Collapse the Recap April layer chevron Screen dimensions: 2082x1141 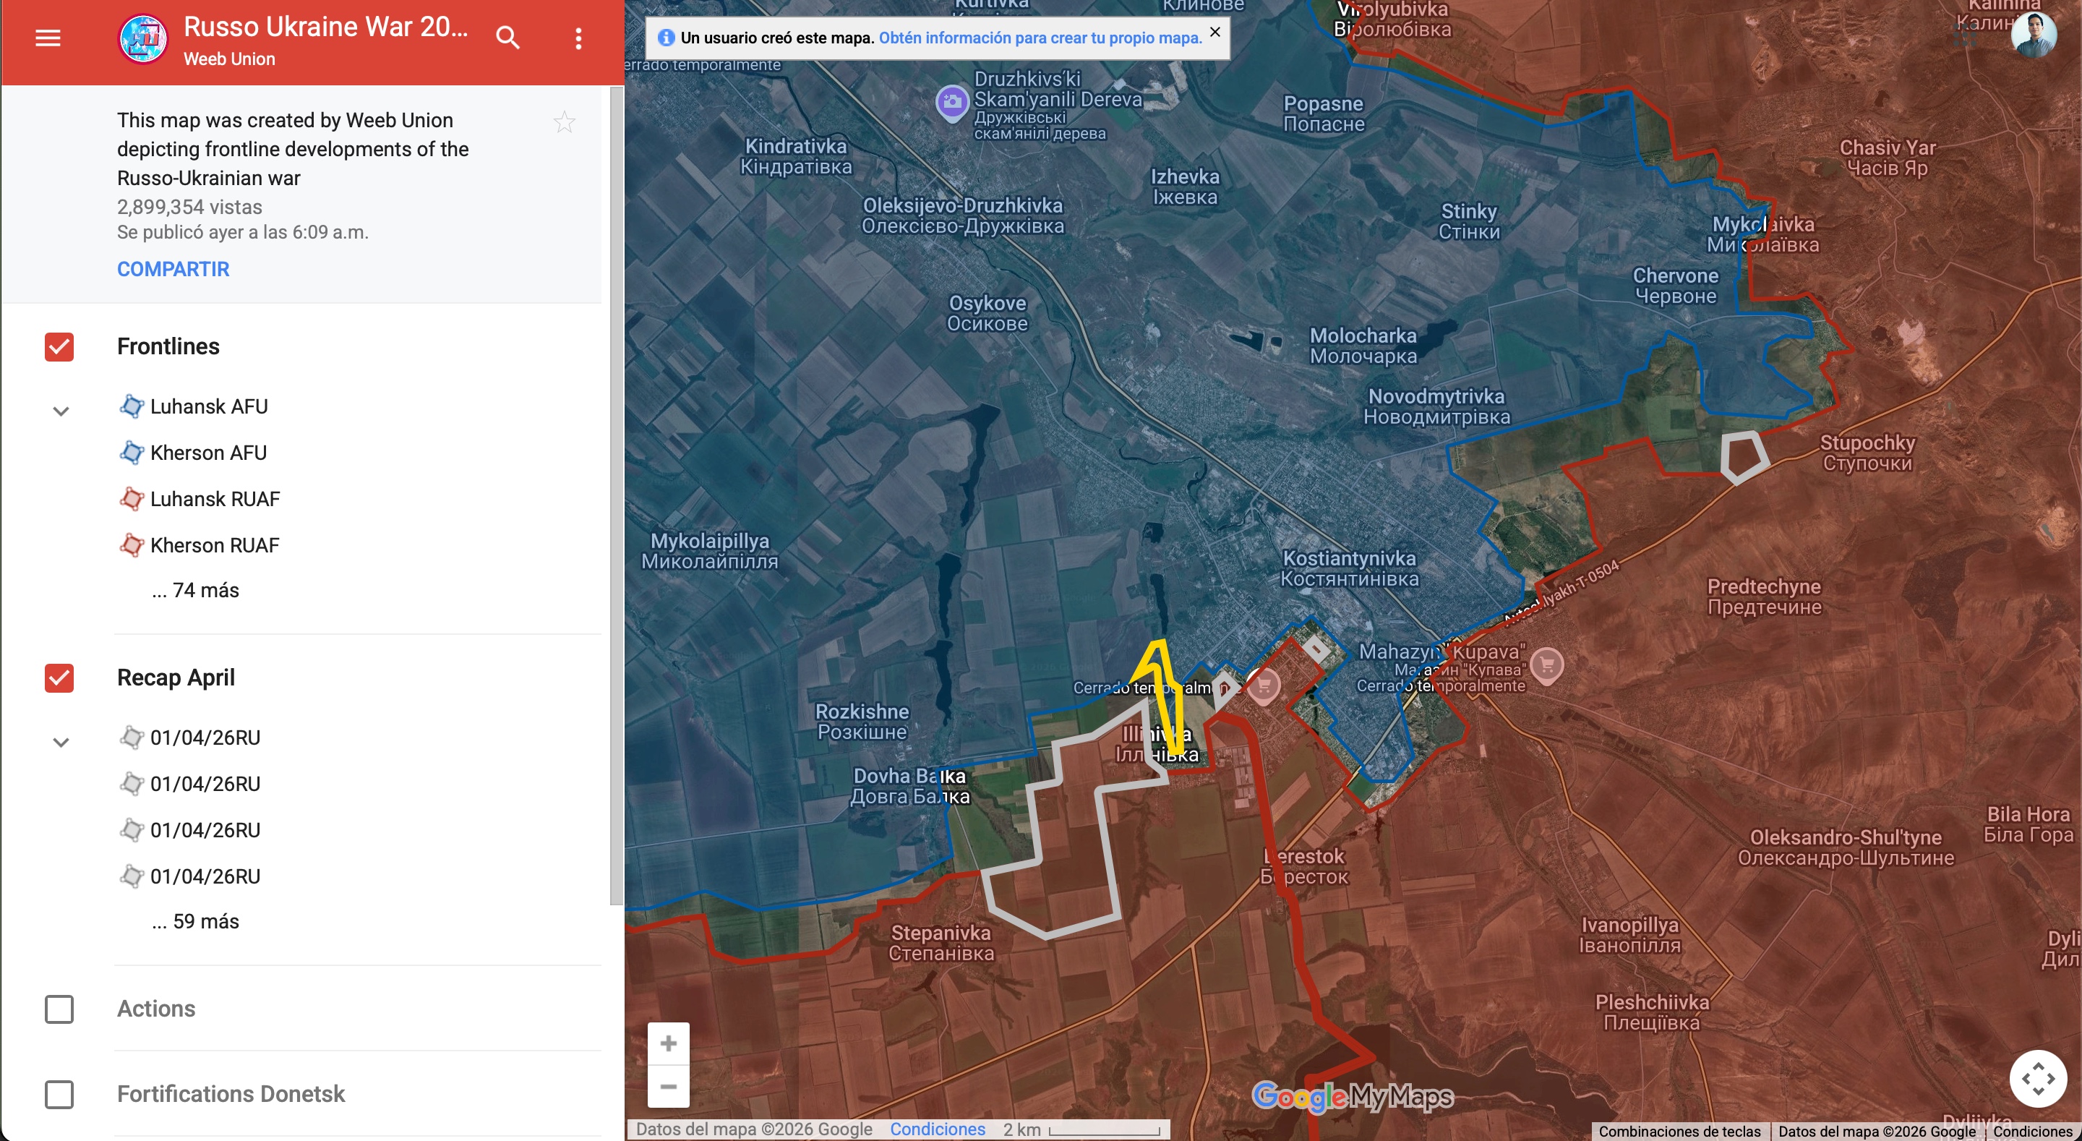(61, 742)
